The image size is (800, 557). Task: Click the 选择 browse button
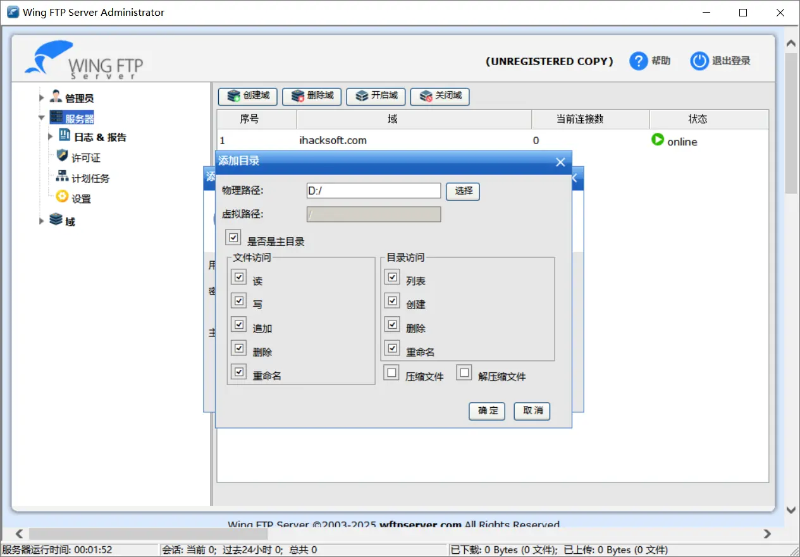click(463, 191)
